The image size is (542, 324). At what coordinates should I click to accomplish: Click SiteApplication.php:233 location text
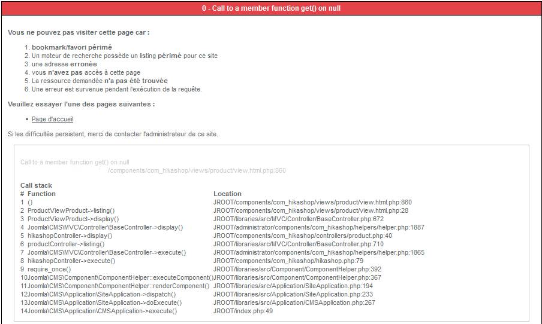click(293, 294)
